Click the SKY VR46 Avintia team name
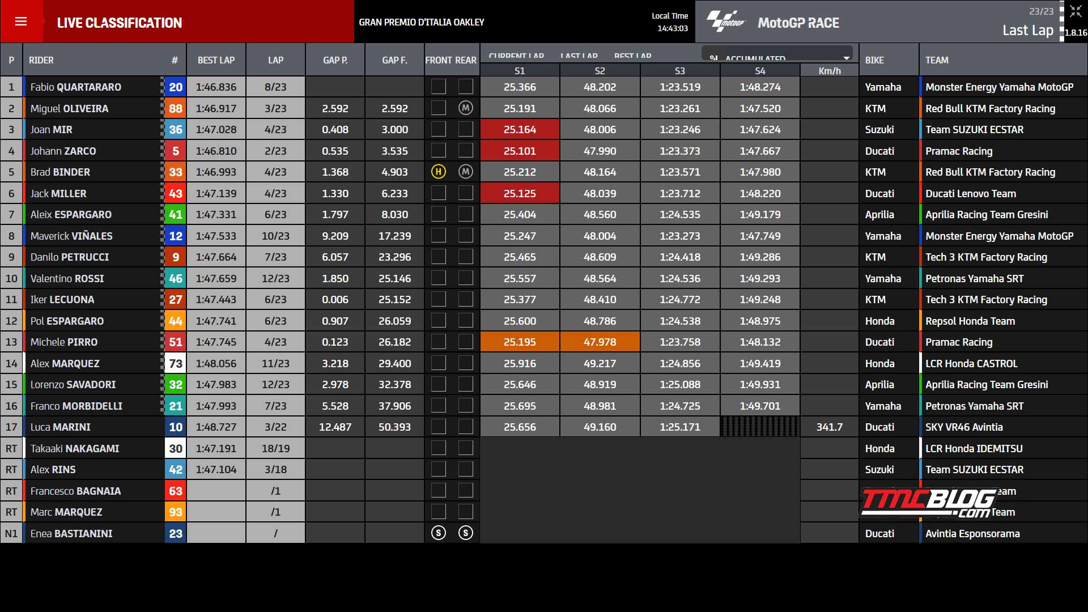The image size is (1088, 612). point(964,427)
